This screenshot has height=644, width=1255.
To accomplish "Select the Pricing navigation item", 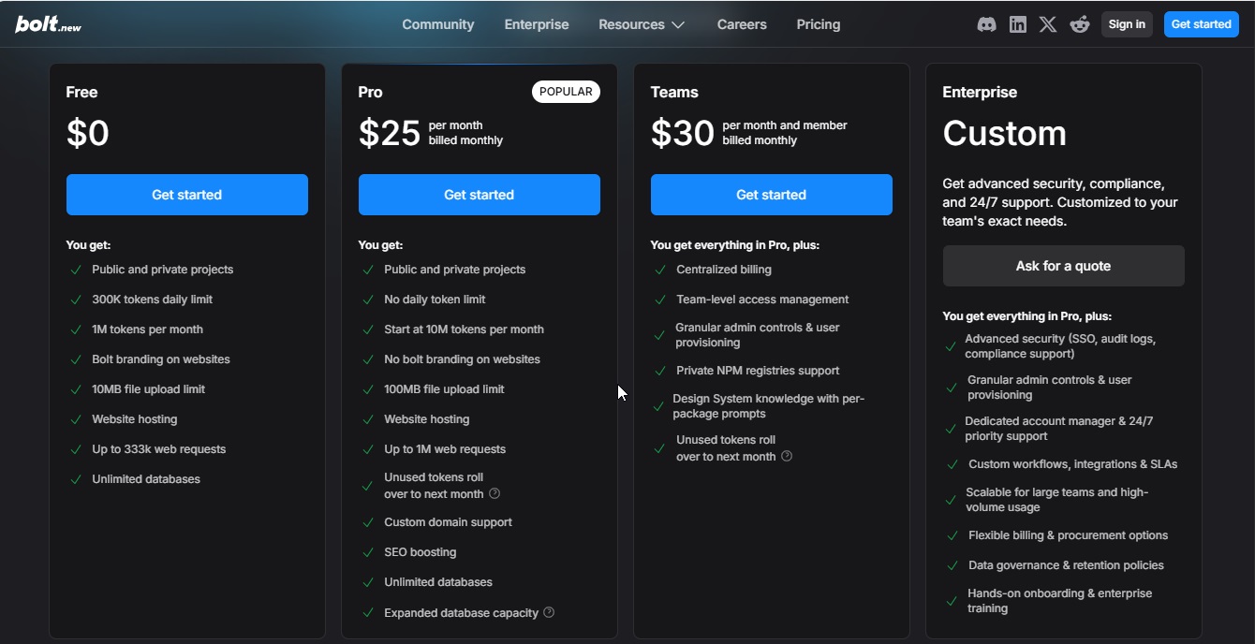I will click(818, 24).
